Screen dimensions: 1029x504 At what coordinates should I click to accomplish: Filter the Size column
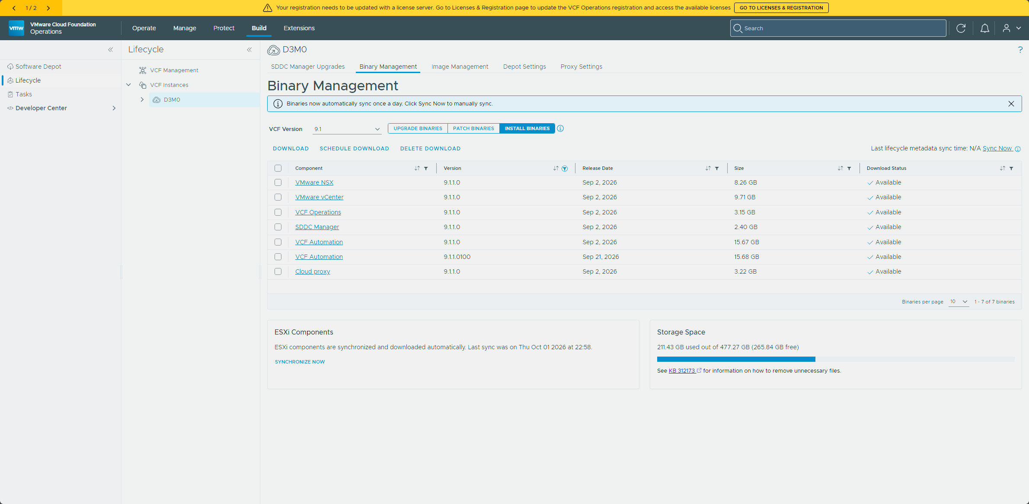pos(849,168)
